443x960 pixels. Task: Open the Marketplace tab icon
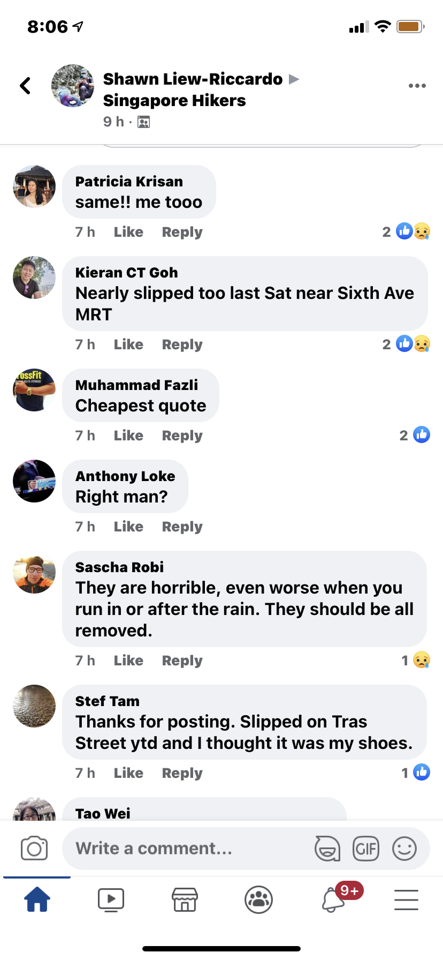click(x=185, y=899)
